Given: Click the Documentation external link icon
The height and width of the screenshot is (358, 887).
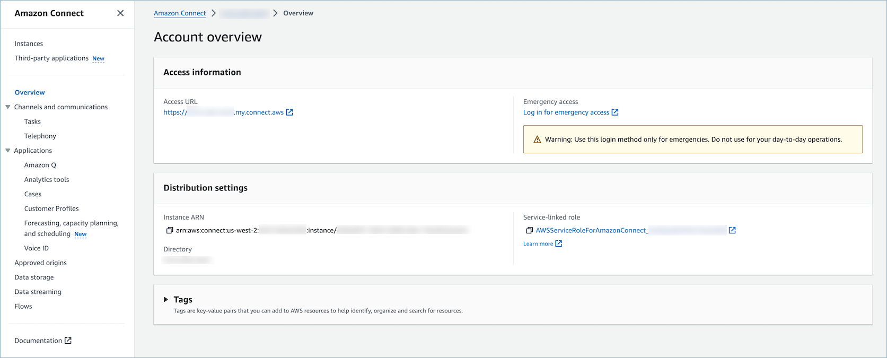Looking at the screenshot, I should tap(68, 340).
